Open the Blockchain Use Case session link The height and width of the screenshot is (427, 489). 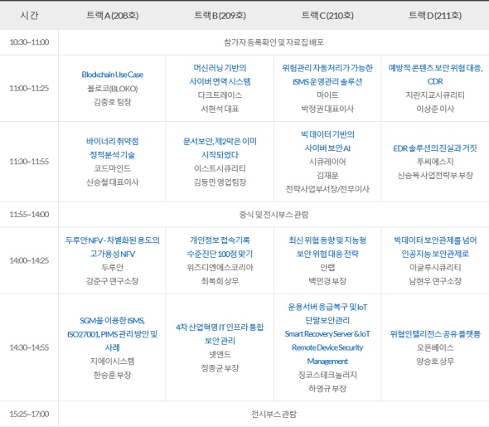112,75
